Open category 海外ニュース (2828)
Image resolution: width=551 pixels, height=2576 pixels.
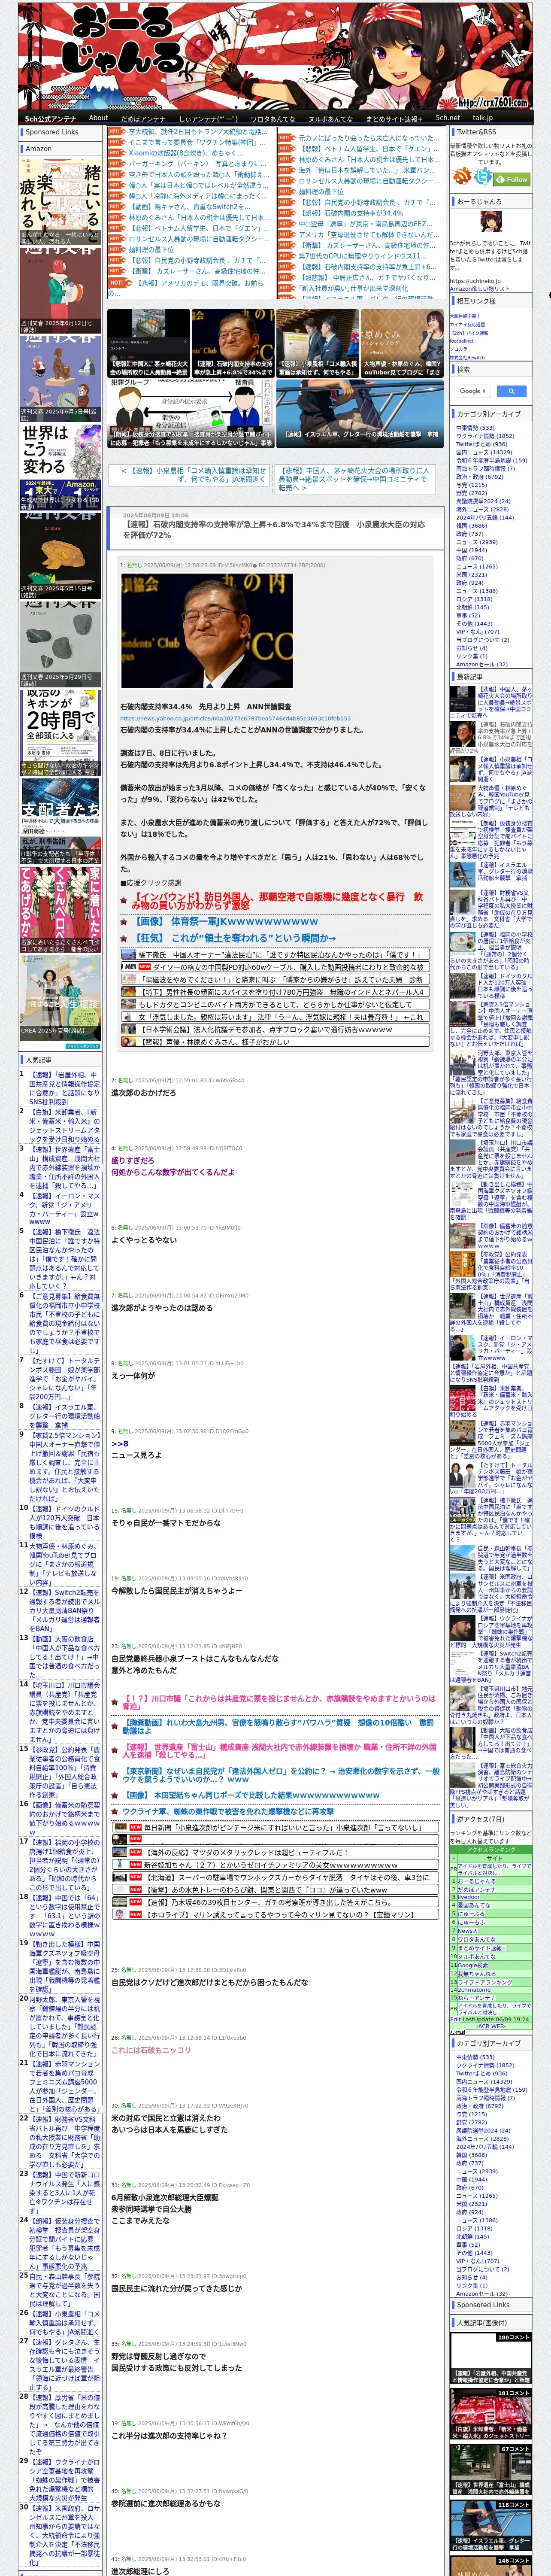(x=482, y=509)
